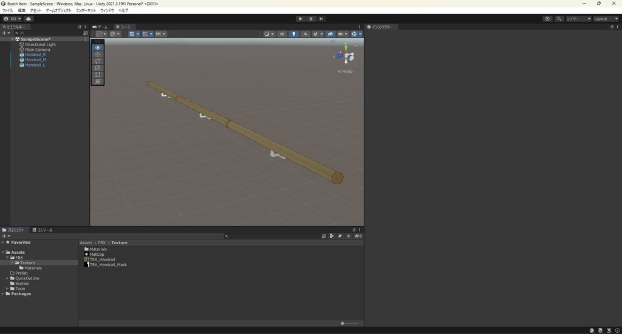
Task: Open Unity Cloud services icon
Action: click(x=29, y=19)
